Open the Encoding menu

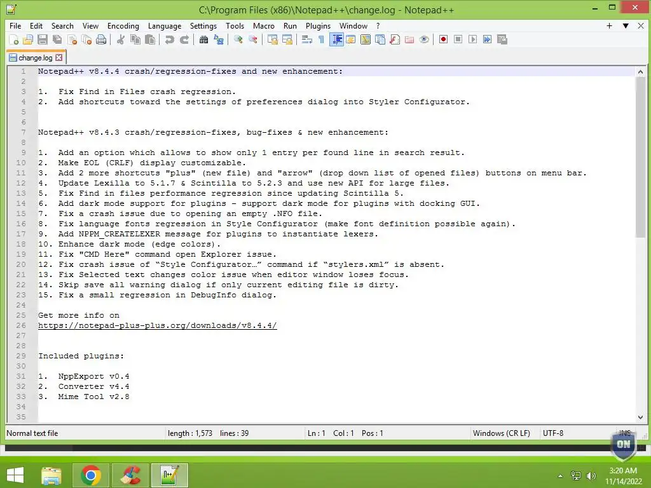click(x=123, y=25)
